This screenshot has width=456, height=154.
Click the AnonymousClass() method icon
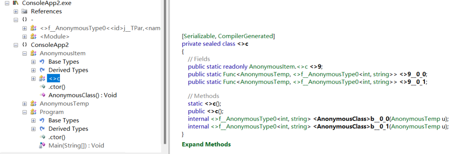click(42, 95)
